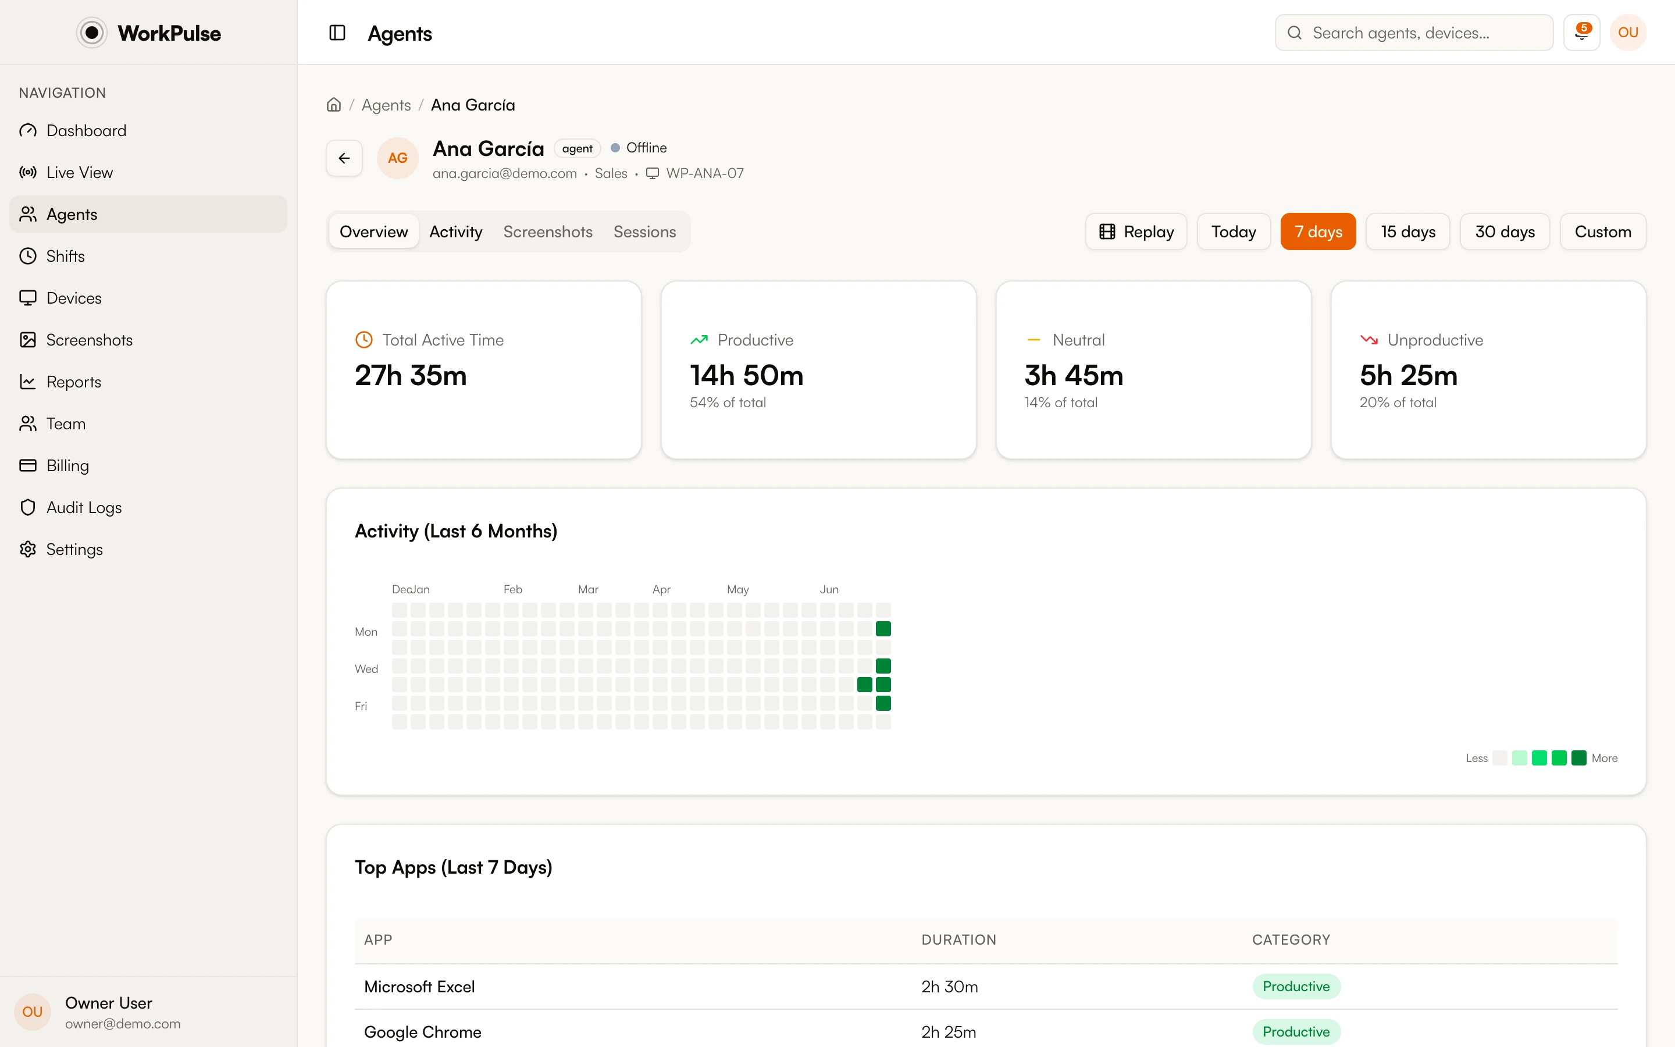Viewport: 1675px width, 1047px height.
Task: Click the CATEGORY column header
Action: 1291,939
